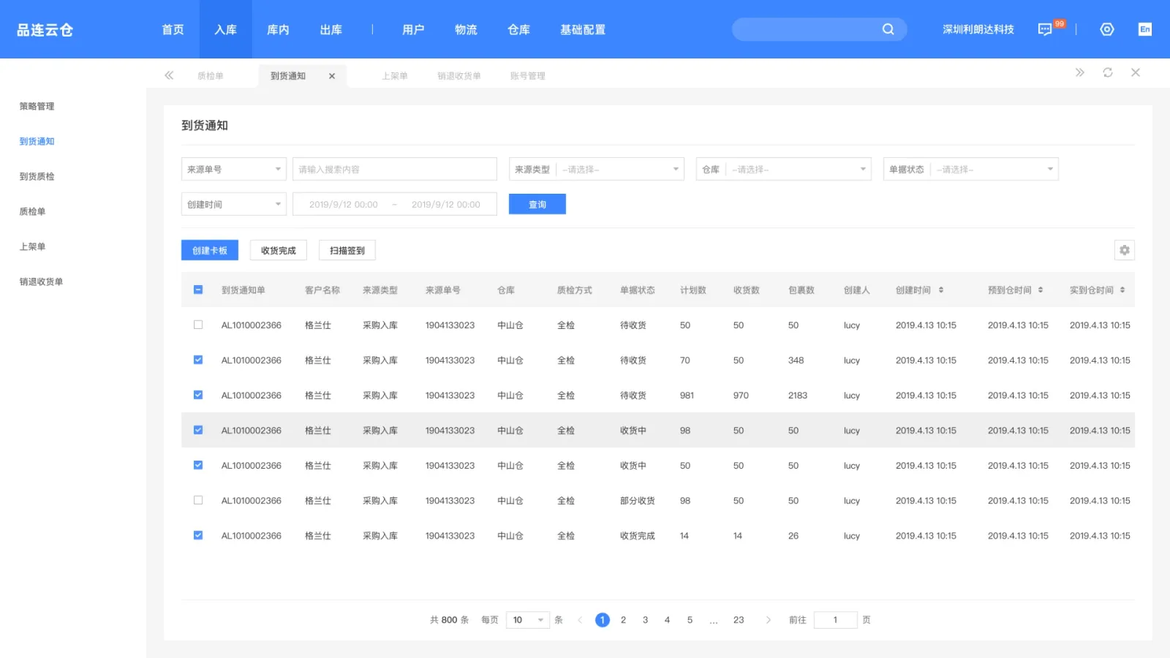Screen dimensions: 1170x658
Task: Open the 仓库 filter dropdown
Action: tap(784, 169)
